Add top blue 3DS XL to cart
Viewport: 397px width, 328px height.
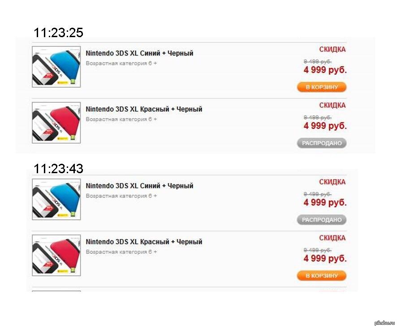pos(322,87)
